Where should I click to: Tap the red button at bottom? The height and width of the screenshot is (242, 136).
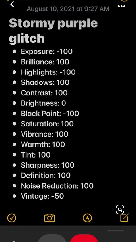(x=84, y=238)
